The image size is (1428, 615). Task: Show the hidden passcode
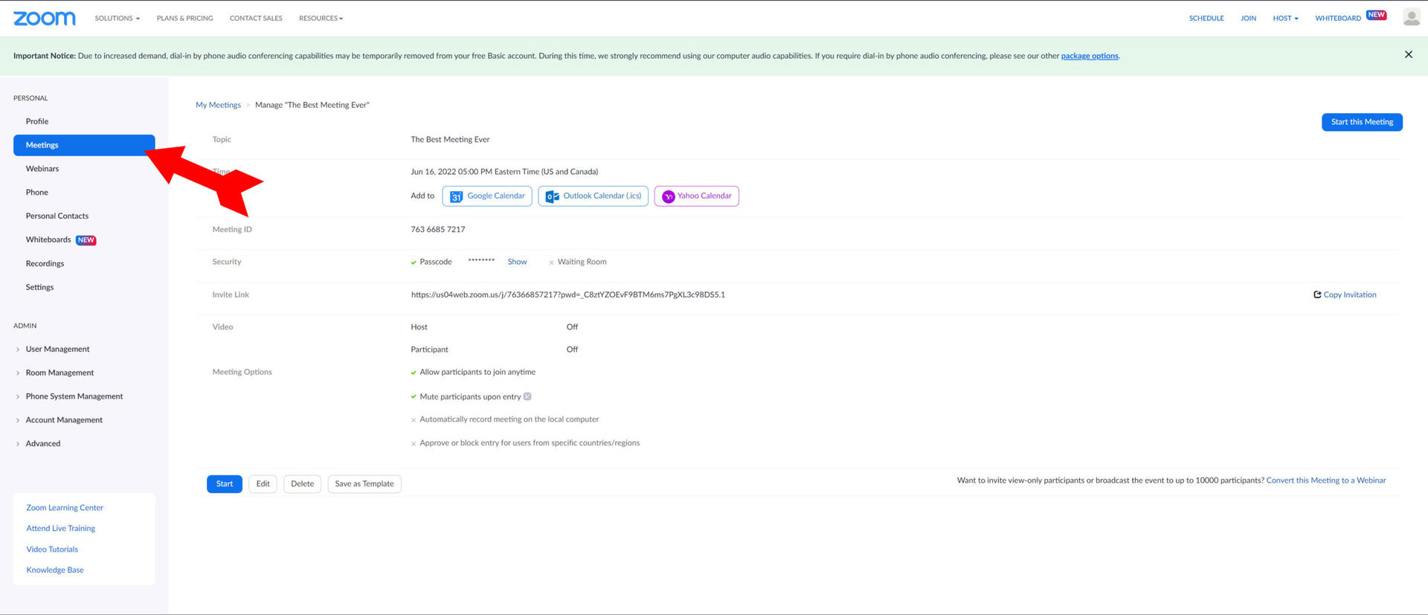(x=517, y=262)
